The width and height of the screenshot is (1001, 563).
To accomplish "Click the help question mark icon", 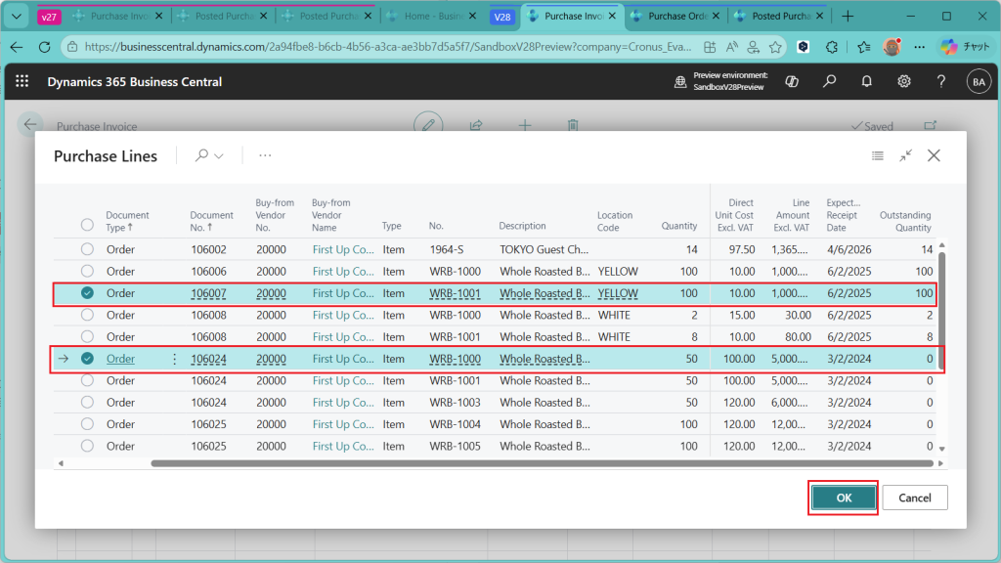I will point(940,82).
